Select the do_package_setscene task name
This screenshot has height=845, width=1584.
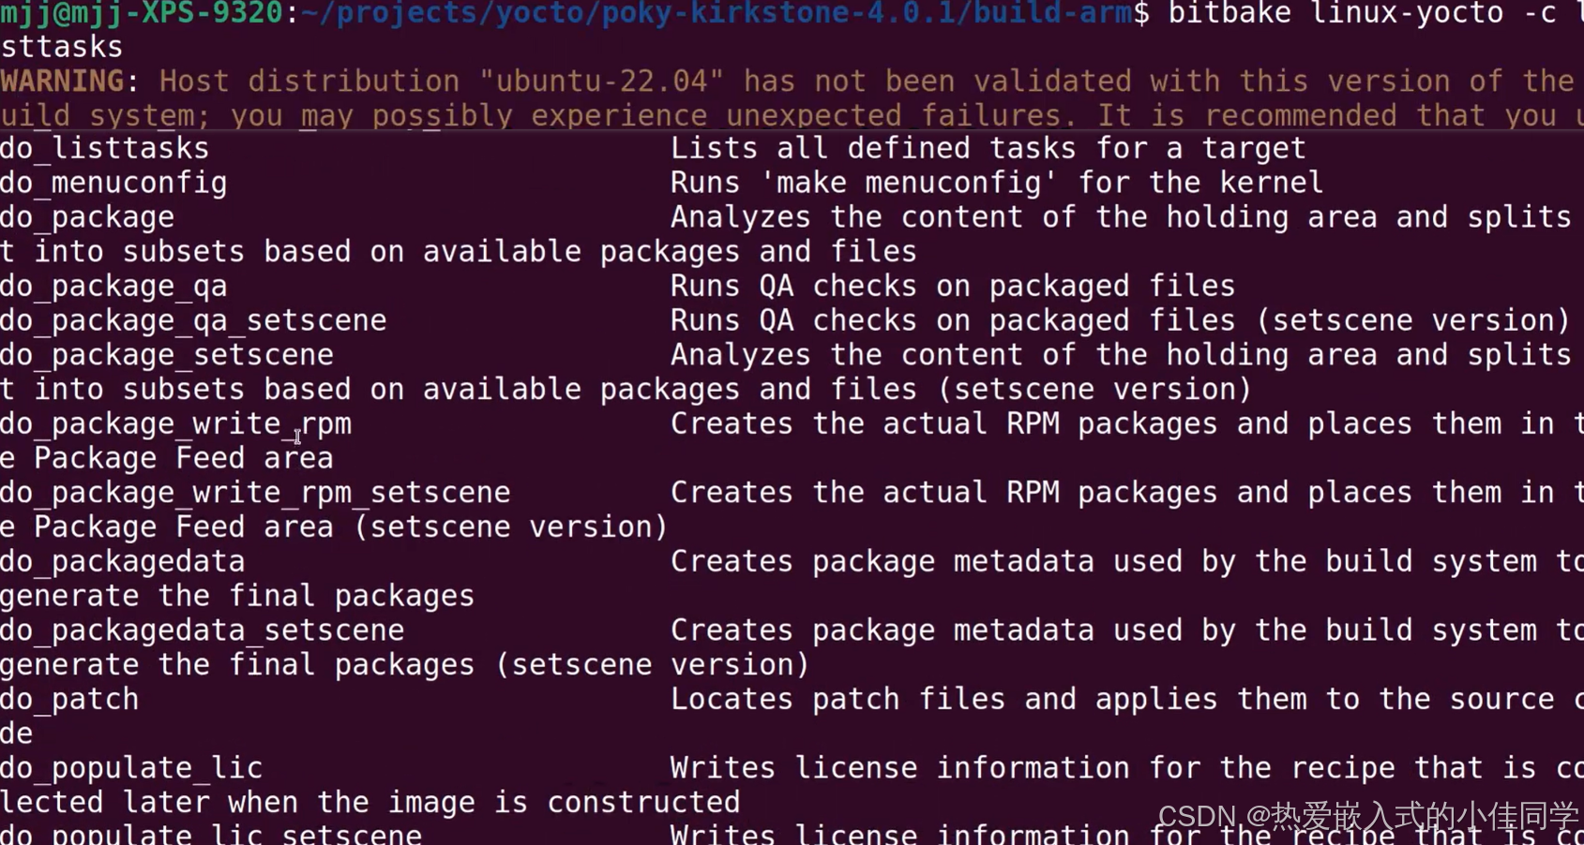[167, 356]
